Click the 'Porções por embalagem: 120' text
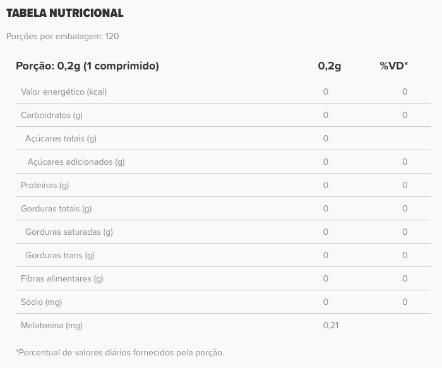 click(63, 36)
